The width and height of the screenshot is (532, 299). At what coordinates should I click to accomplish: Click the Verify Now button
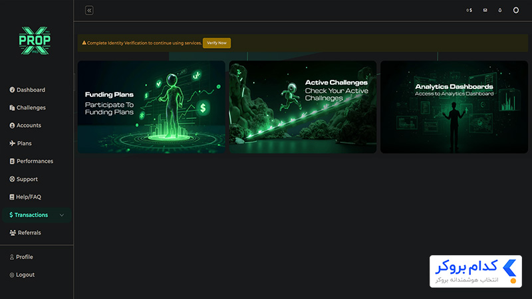tap(217, 43)
